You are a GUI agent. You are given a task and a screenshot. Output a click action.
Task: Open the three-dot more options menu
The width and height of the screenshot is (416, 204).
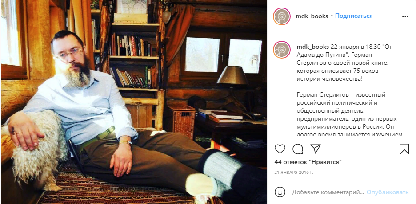405,16
